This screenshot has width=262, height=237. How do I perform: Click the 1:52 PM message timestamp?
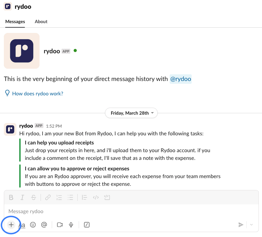tap(54, 126)
